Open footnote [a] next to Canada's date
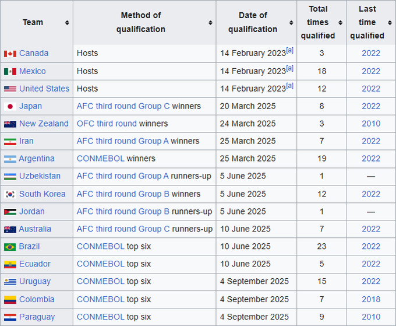 pyautogui.click(x=289, y=51)
